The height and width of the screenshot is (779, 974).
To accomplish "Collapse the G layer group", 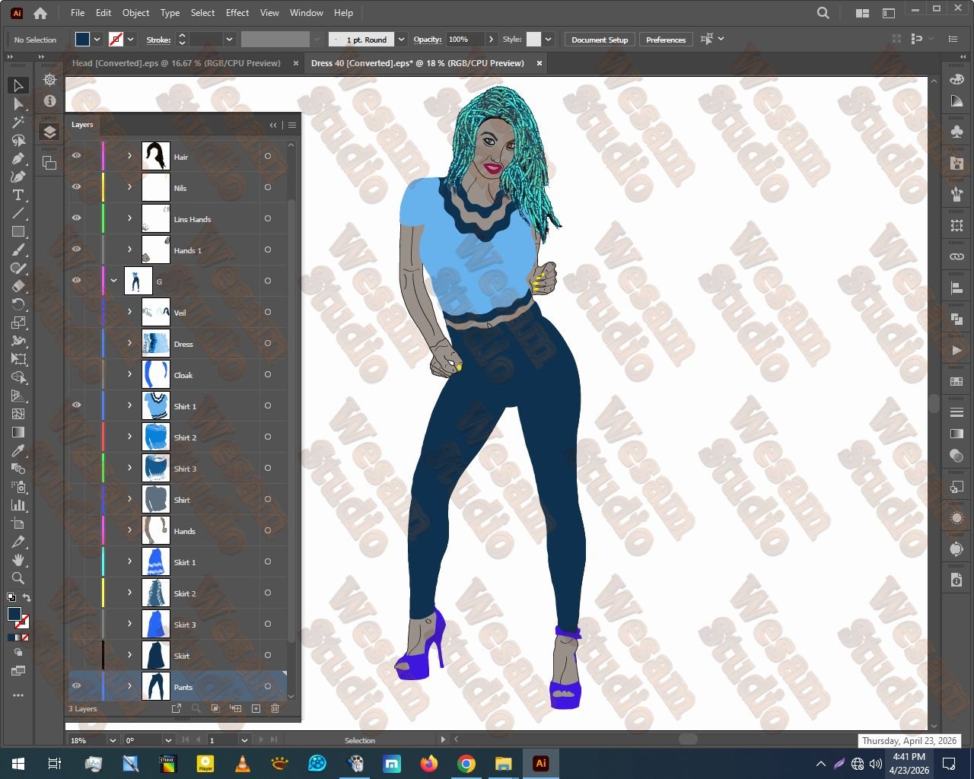I will (x=114, y=281).
